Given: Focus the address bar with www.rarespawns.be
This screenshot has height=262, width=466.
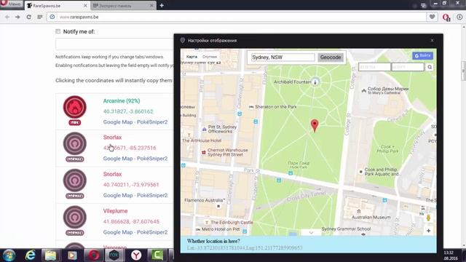Looking at the screenshot, I should click(x=238, y=17).
